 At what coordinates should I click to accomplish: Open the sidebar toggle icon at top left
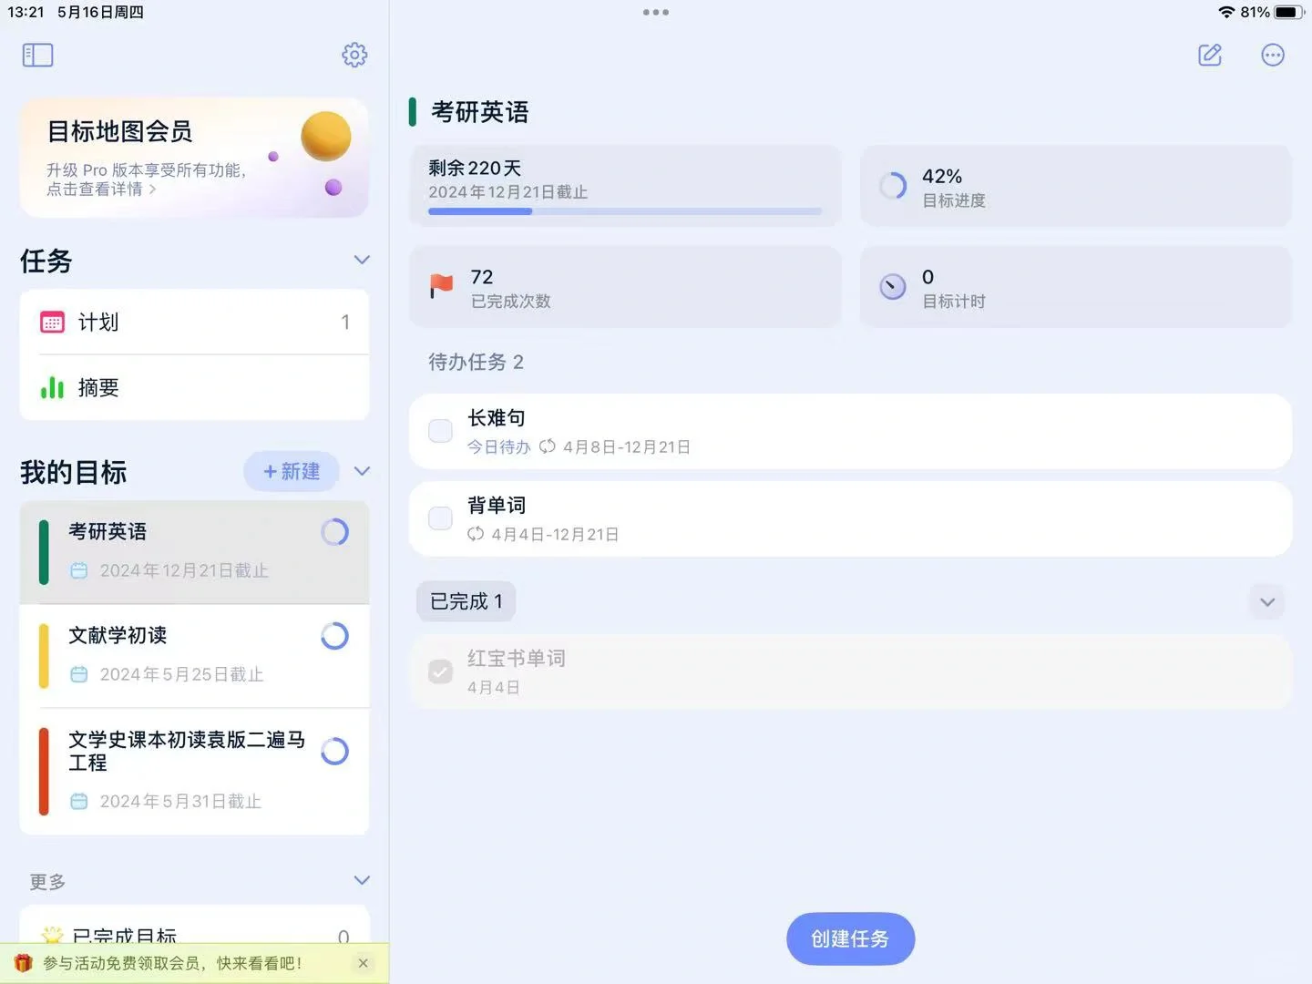click(x=37, y=55)
